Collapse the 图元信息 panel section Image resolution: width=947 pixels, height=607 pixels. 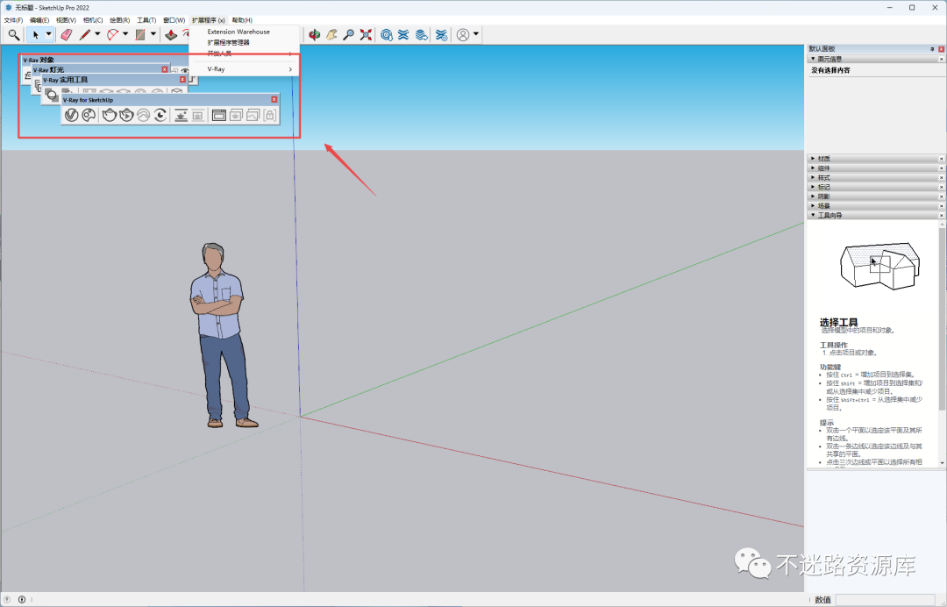tap(813, 59)
